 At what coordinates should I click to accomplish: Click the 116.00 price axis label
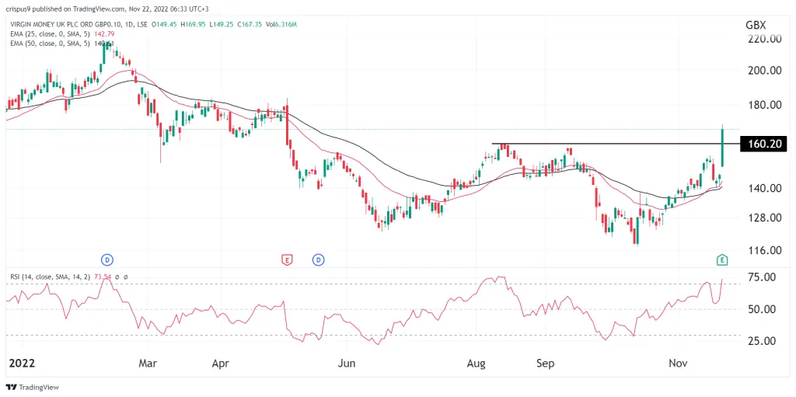(x=763, y=250)
